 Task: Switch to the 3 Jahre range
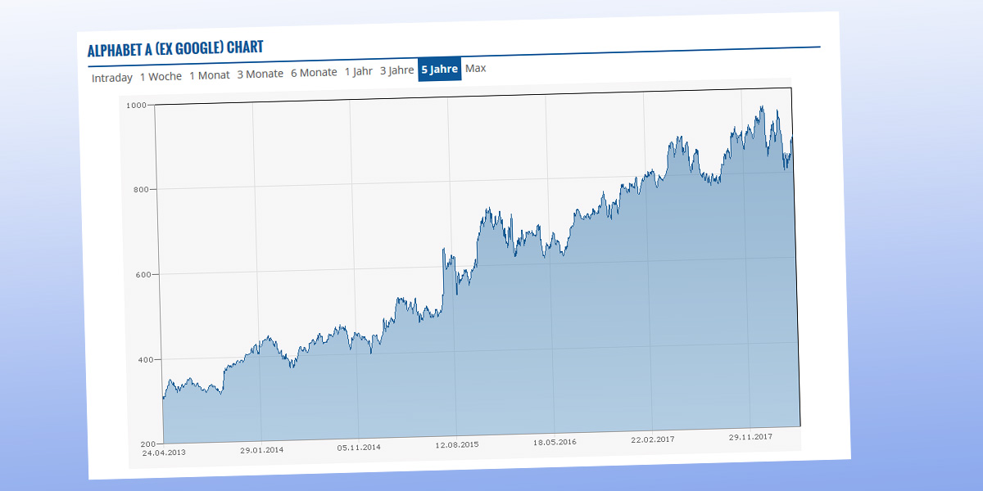coord(396,70)
